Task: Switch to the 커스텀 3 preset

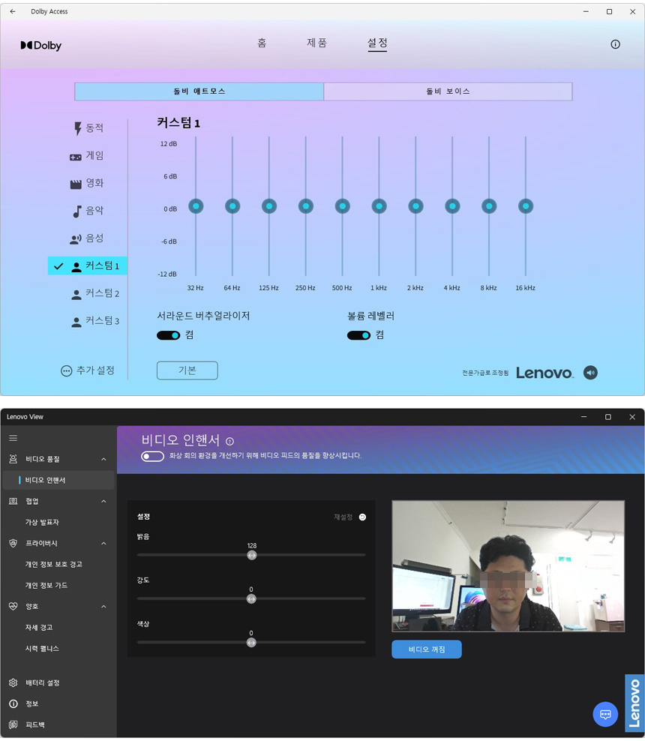Action: [x=95, y=321]
